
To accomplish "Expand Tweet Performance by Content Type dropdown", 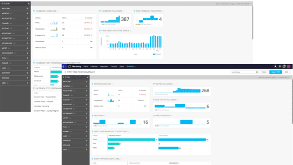I will click(128, 131).
